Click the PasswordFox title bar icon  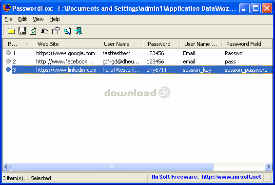pyautogui.click(x=7, y=8)
